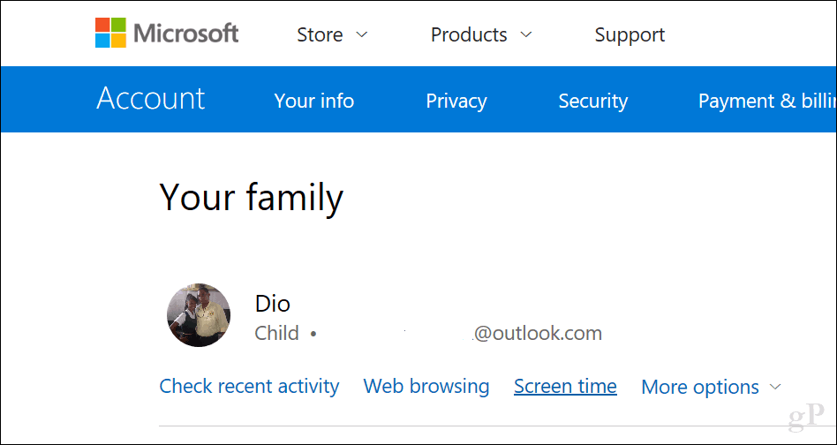The width and height of the screenshot is (837, 445).
Task: Click the Your family heading
Action: (251, 198)
